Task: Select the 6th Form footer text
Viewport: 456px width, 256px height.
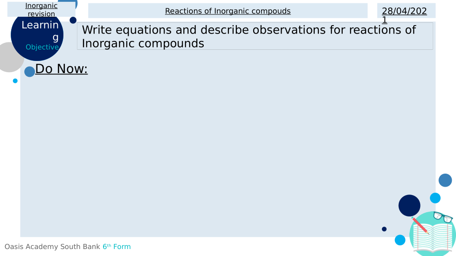Action: click(117, 247)
